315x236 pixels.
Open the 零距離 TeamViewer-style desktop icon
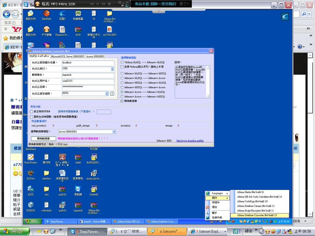click(x=78, y=191)
